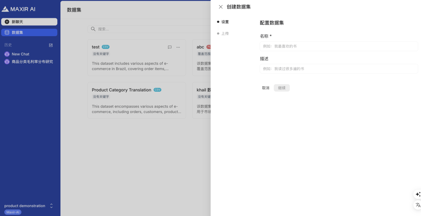This screenshot has height=216, width=421.
Task: Select the 上传 step in wizard
Action: click(225, 34)
